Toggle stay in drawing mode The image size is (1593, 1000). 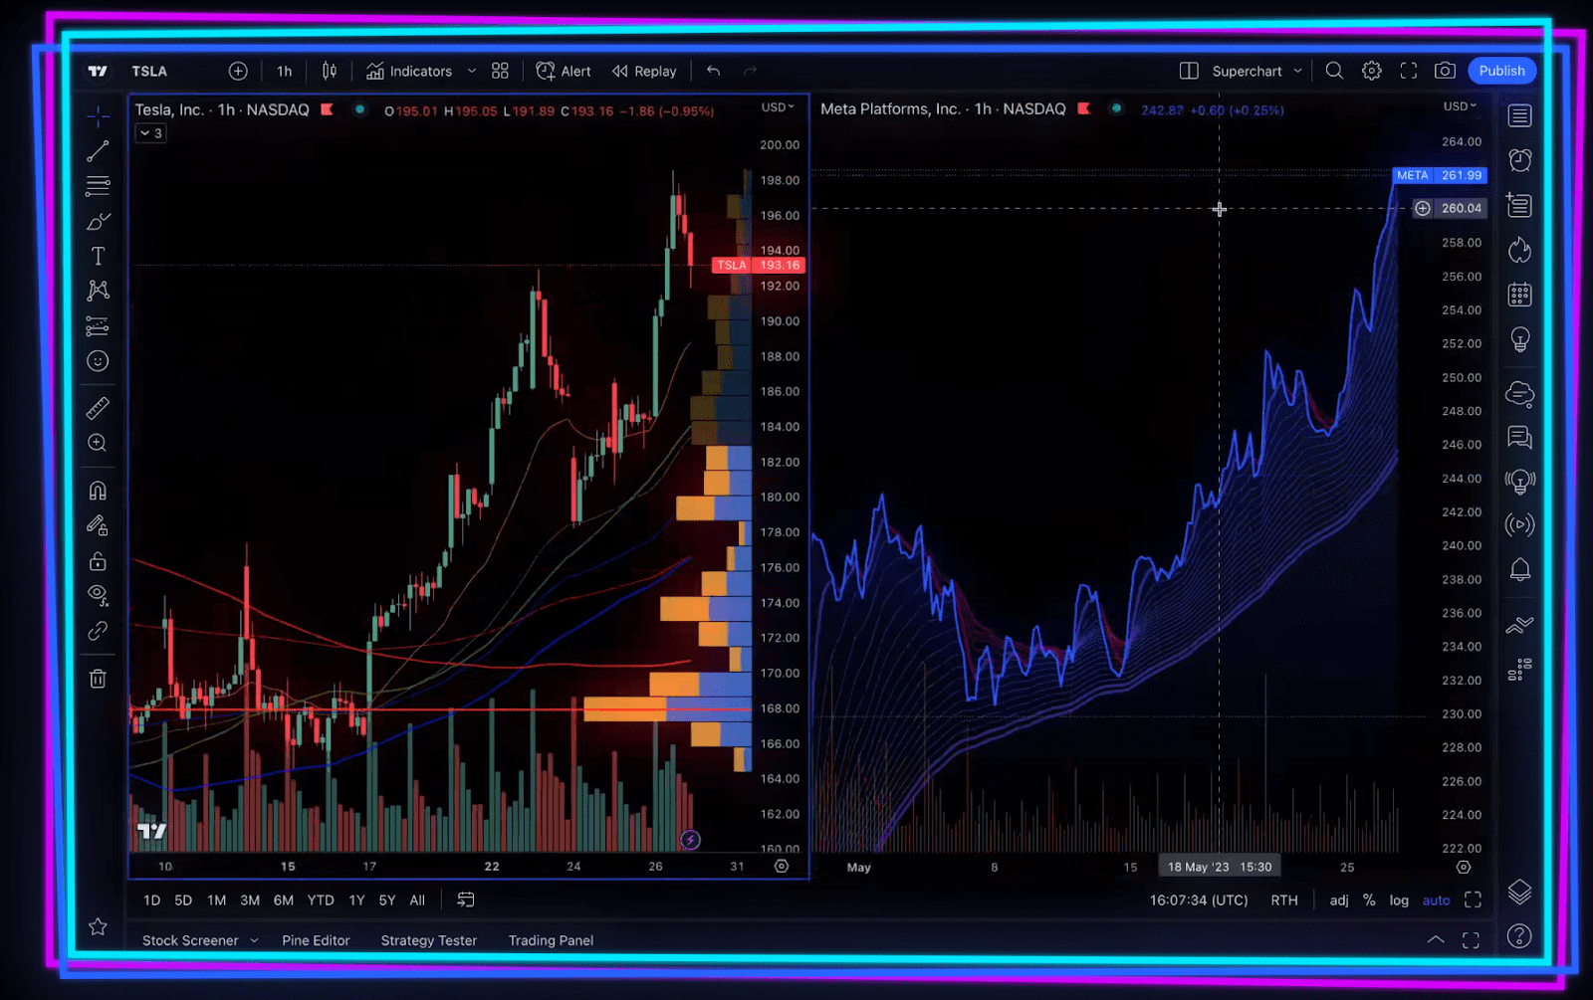[98, 525]
